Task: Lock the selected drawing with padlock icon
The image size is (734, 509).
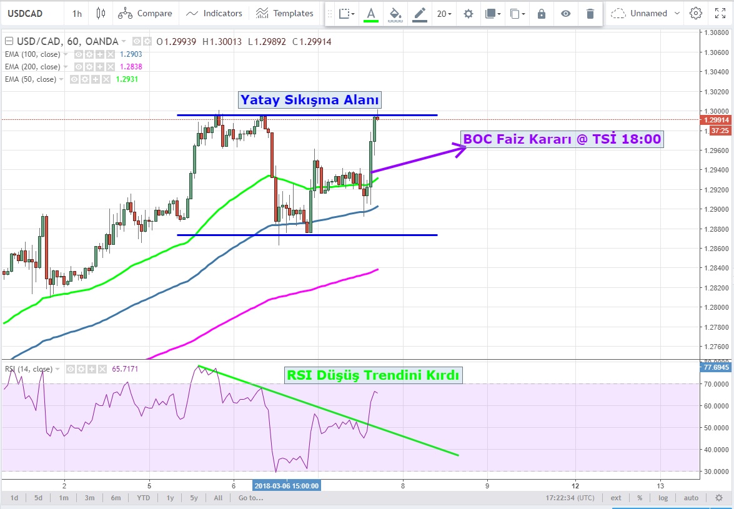Action: (x=542, y=13)
